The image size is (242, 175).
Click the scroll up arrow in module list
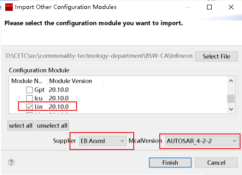coord(231,81)
